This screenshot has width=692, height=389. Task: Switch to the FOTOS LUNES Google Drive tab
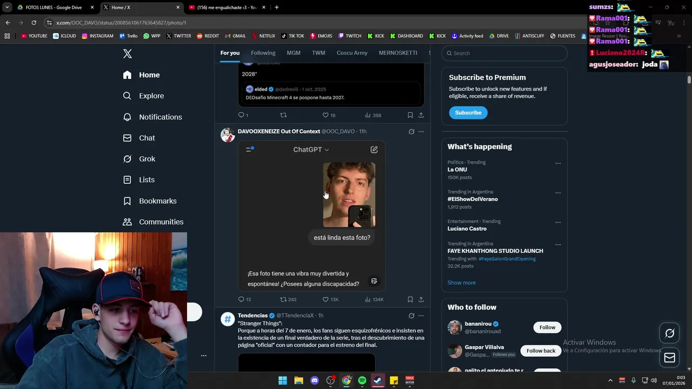click(54, 8)
